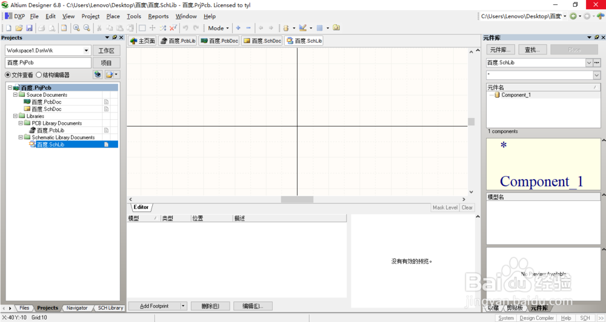Select 百度.SchLib in the project tree
This screenshot has height=322, width=606.
coord(50,145)
